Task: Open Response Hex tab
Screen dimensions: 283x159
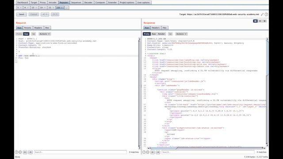Action: pos(164,28)
